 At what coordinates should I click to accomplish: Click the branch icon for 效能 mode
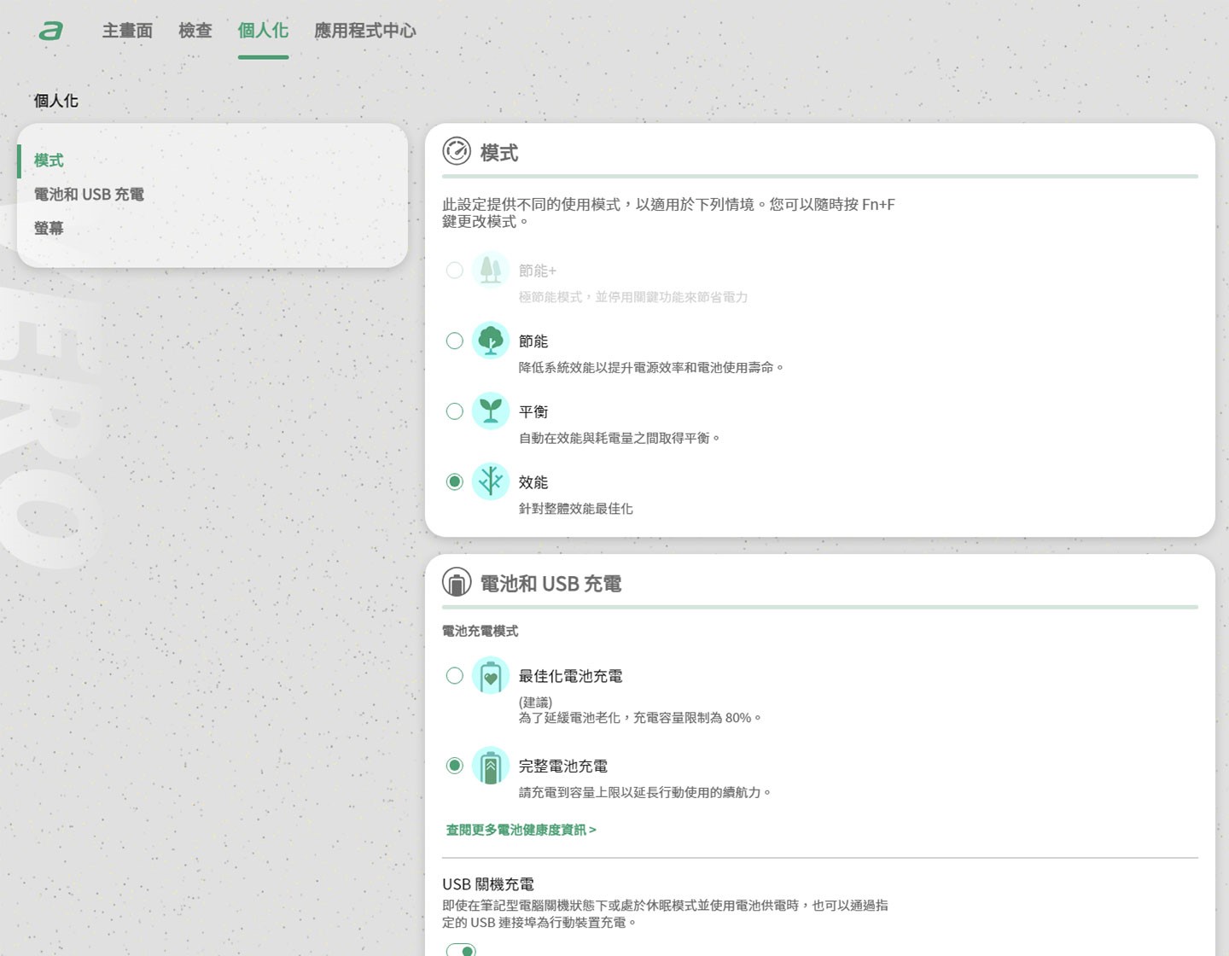(491, 481)
